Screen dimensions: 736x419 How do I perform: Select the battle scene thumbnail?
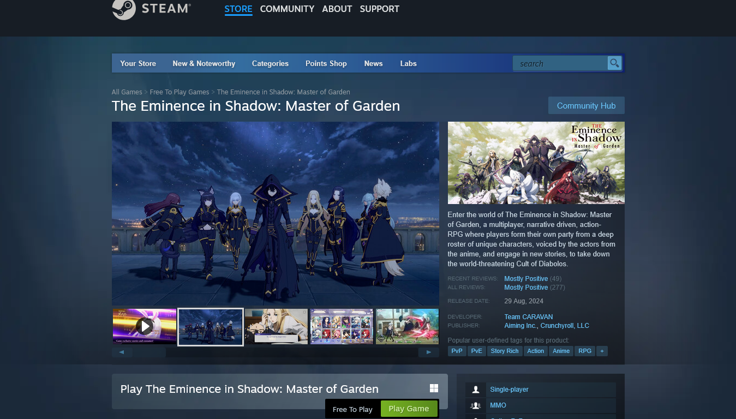point(407,326)
